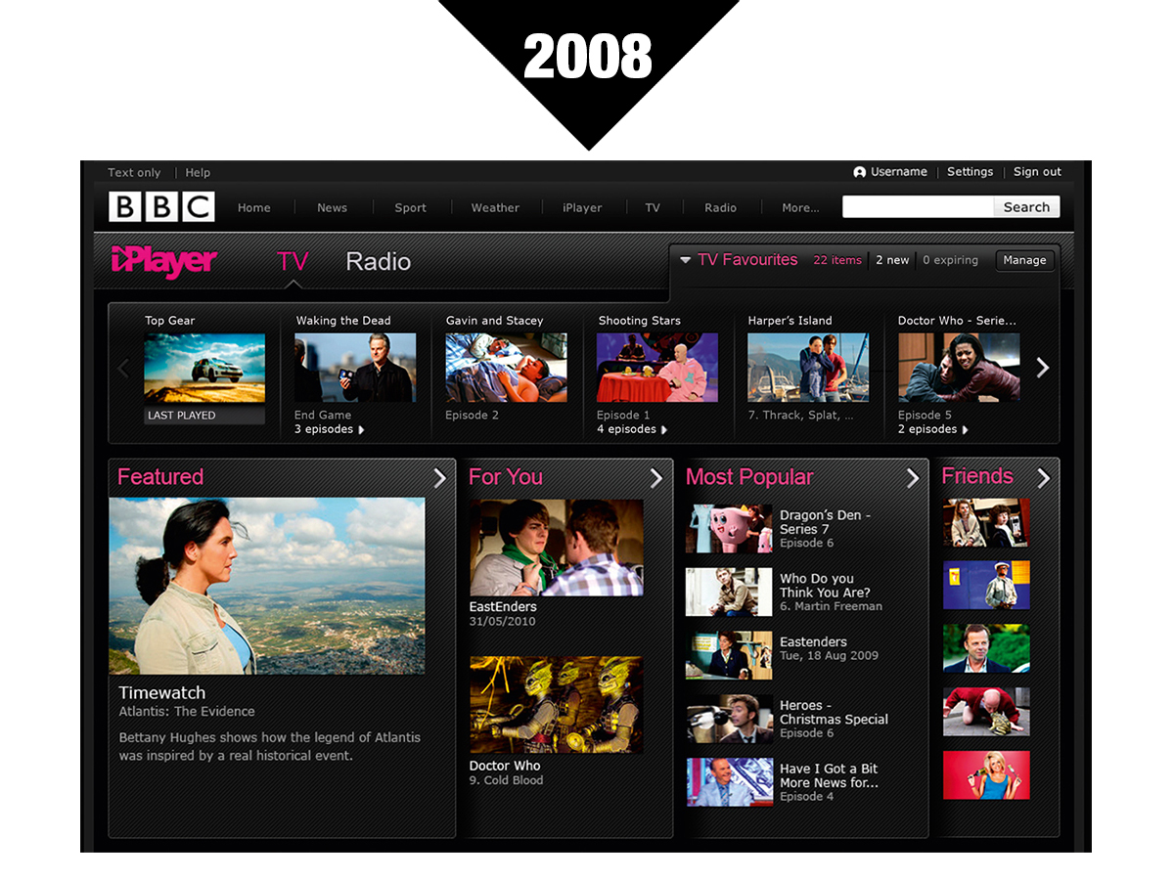Click the Help link
Screen dimensions: 1174x880
(198, 172)
